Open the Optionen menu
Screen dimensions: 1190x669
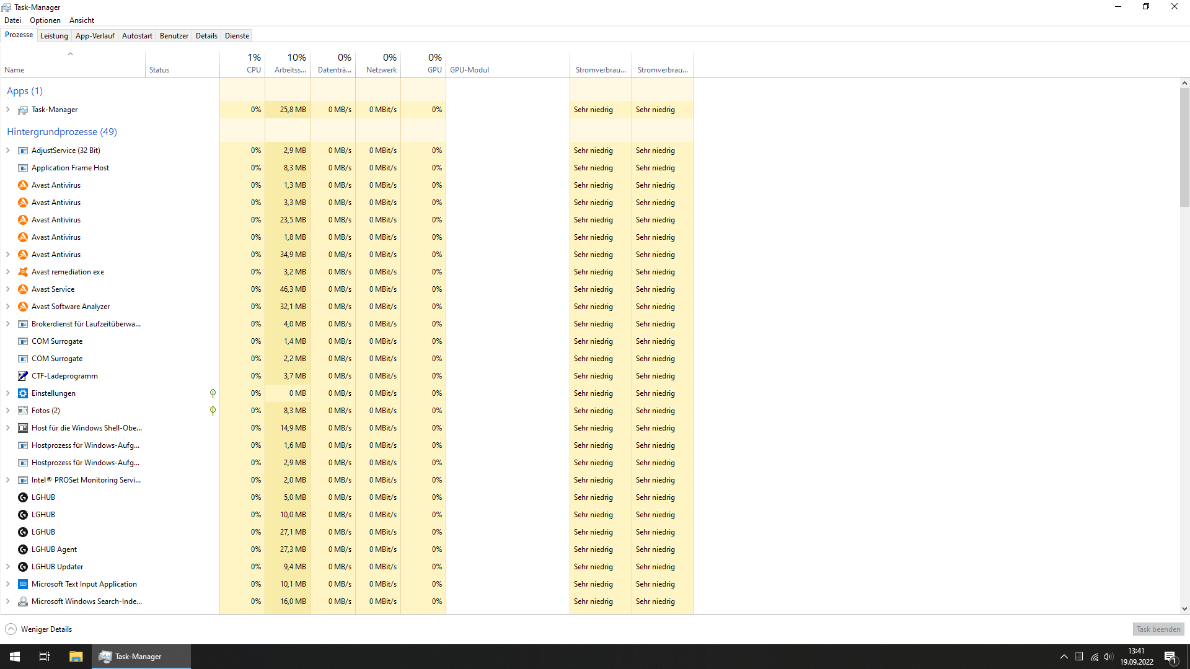pos(45,20)
